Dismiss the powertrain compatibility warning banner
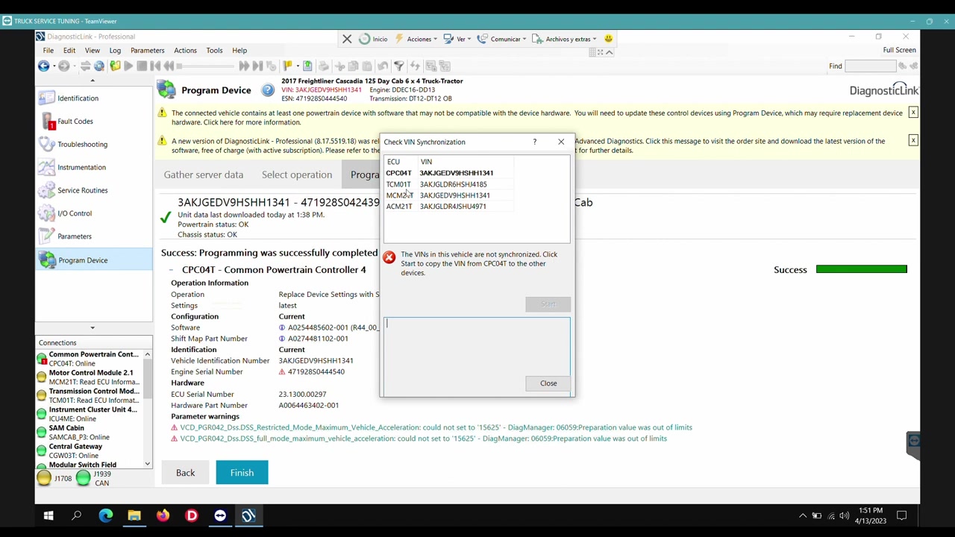 pyautogui.click(x=912, y=113)
